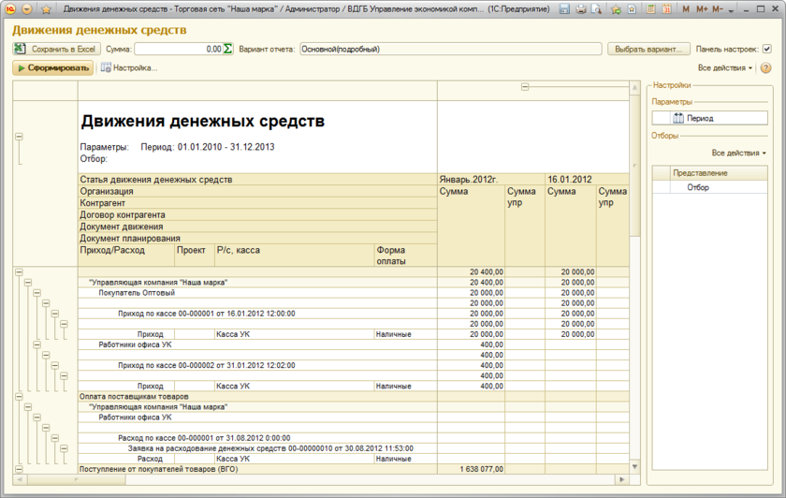Screen dimensions: 786x498
Task: Click Сохранить в Excel button
Action: tap(55, 49)
